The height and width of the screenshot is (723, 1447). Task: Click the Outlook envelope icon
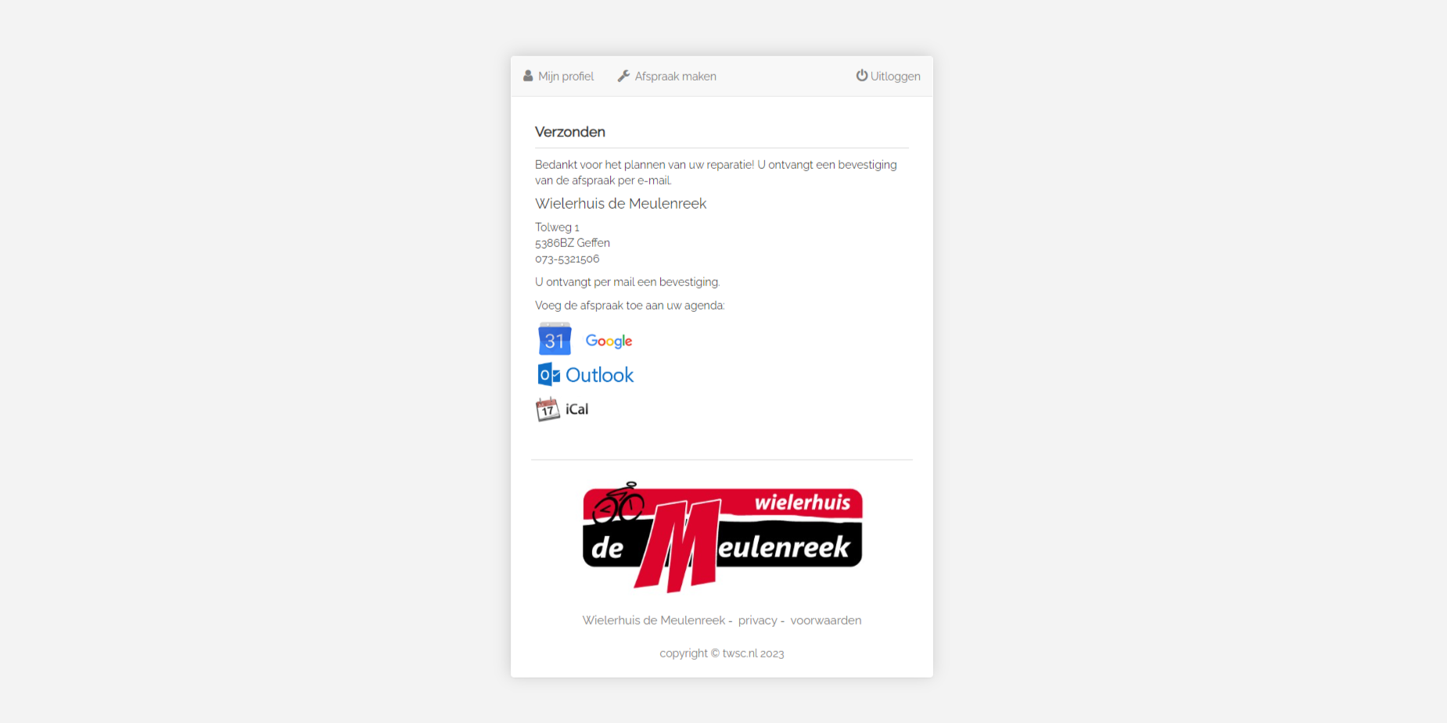549,374
